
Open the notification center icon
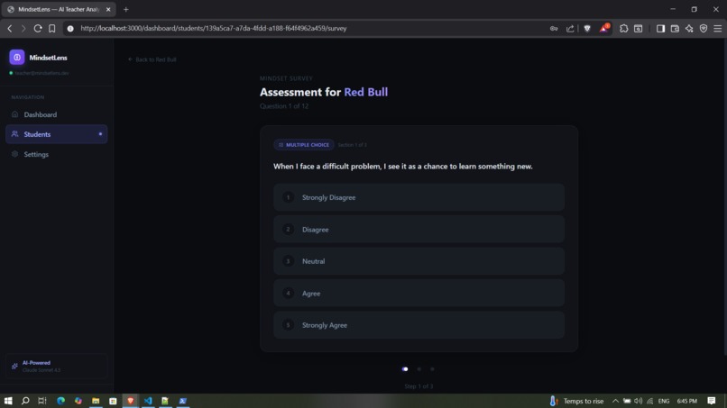712,401
